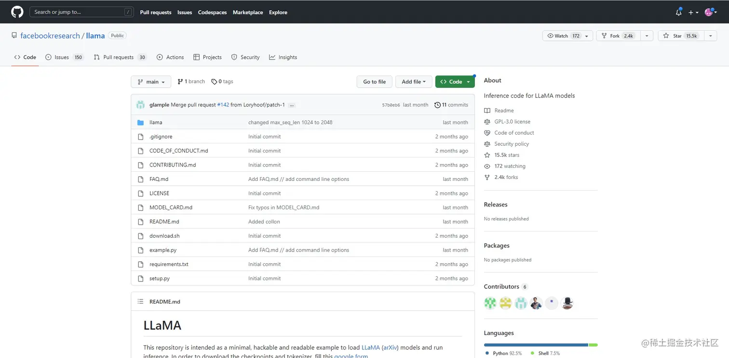
Task: Open pull request #142 link
Action: (x=223, y=105)
